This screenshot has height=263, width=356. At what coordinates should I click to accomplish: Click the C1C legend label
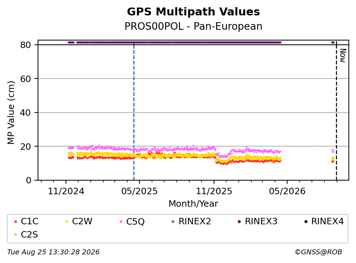pos(29,221)
